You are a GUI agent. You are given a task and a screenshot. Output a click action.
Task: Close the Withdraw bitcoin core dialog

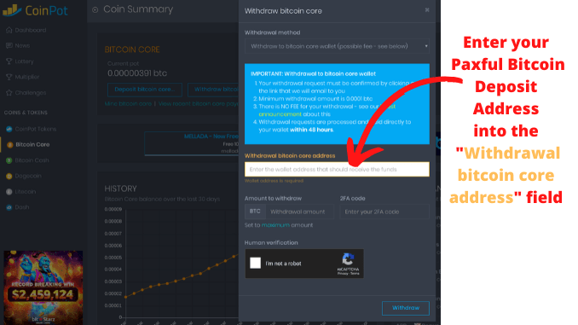pos(427,10)
